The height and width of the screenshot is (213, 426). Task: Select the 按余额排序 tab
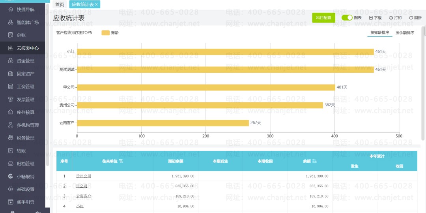click(405, 33)
